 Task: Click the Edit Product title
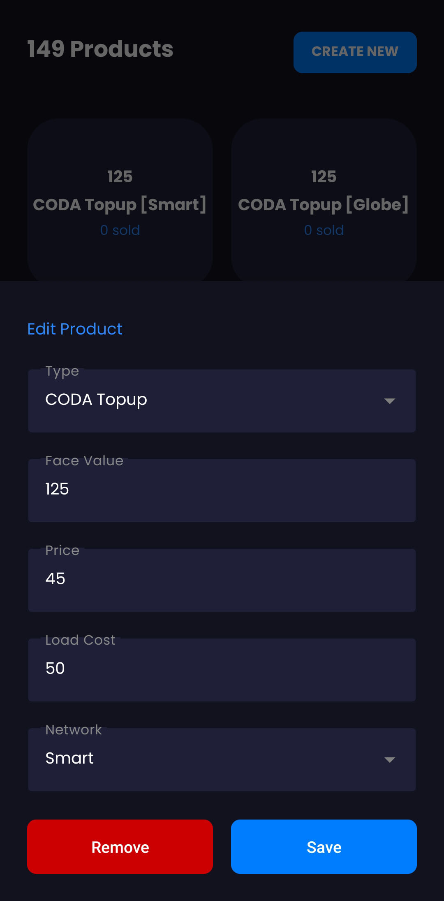(75, 329)
